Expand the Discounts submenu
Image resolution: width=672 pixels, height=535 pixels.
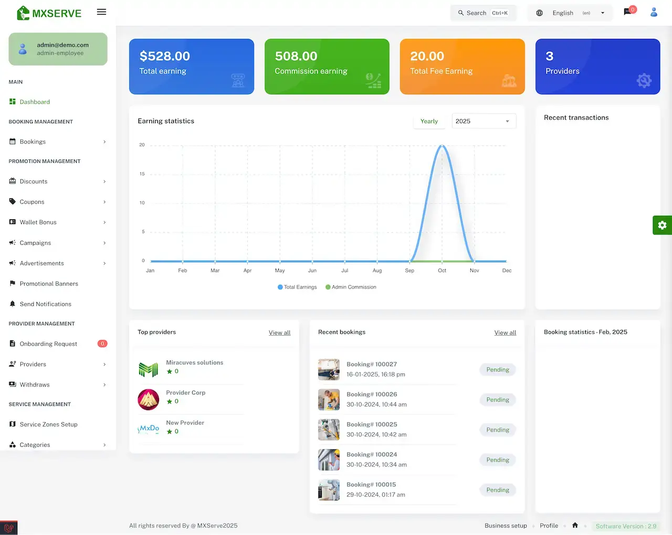pos(104,181)
